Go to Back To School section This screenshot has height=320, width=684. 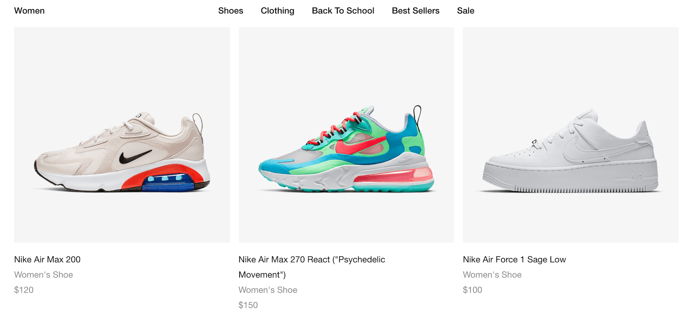(343, 11)
